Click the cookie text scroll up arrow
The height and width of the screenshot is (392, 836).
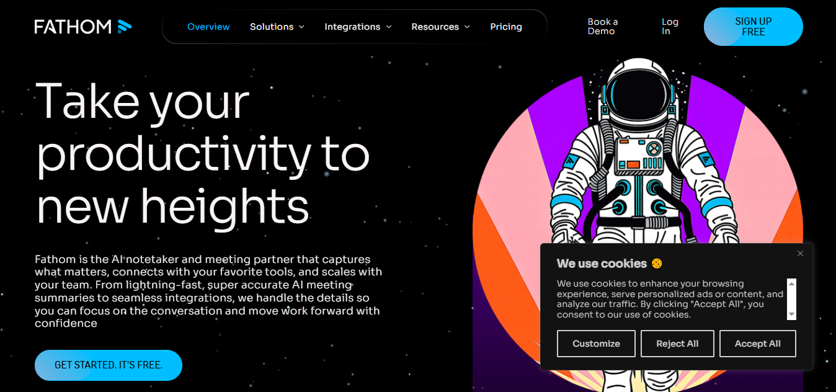(791, 283)
